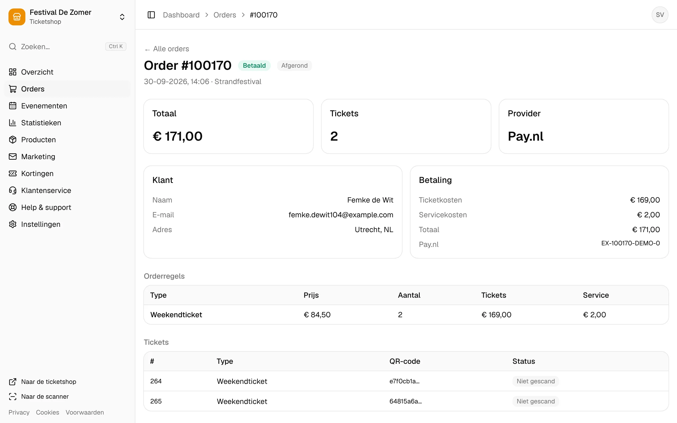The height and width of the screenshot is (423, 677).
Task: Click the Klantenservice headset icon
Action: (13, 191)
